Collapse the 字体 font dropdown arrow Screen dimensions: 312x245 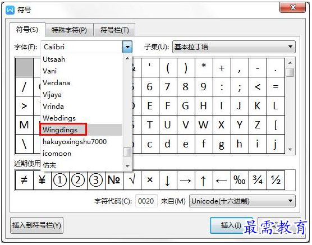click(127, 47)
